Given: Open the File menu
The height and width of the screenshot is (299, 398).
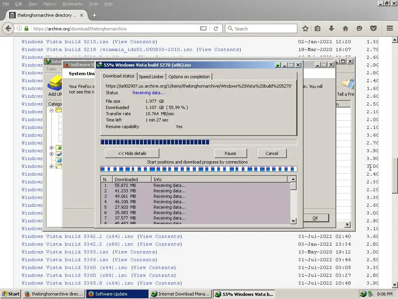Looking at the screenshot, I should (x=6, y=4).
